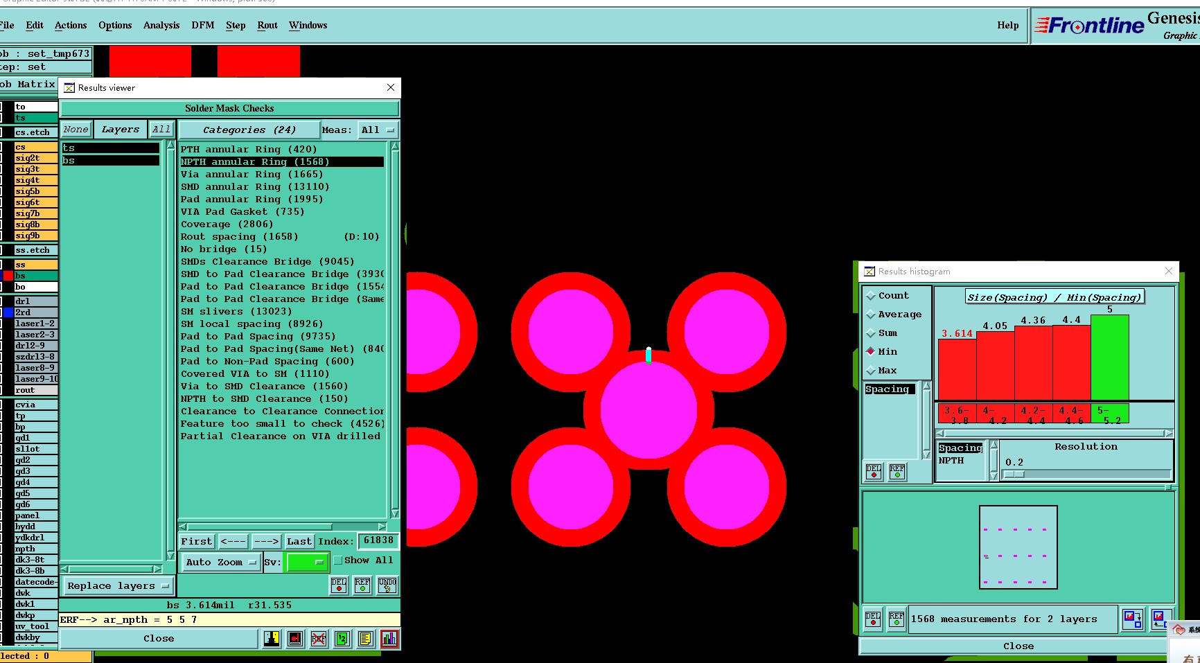The height and width of the screenshot is (663, 1200).
Task: Click the All layers button
Action: [161, 130]
